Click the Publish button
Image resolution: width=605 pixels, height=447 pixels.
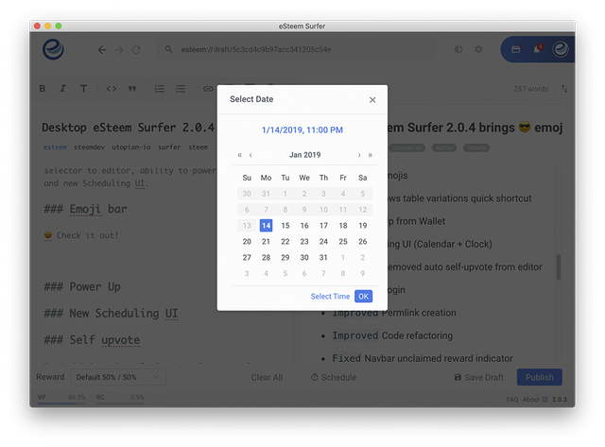[540, 377]
